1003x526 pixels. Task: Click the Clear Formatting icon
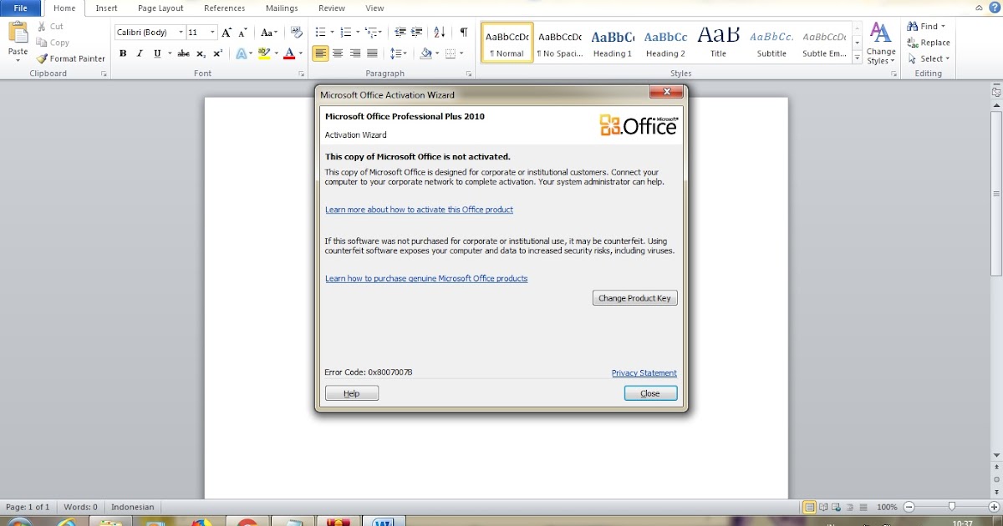297,33
